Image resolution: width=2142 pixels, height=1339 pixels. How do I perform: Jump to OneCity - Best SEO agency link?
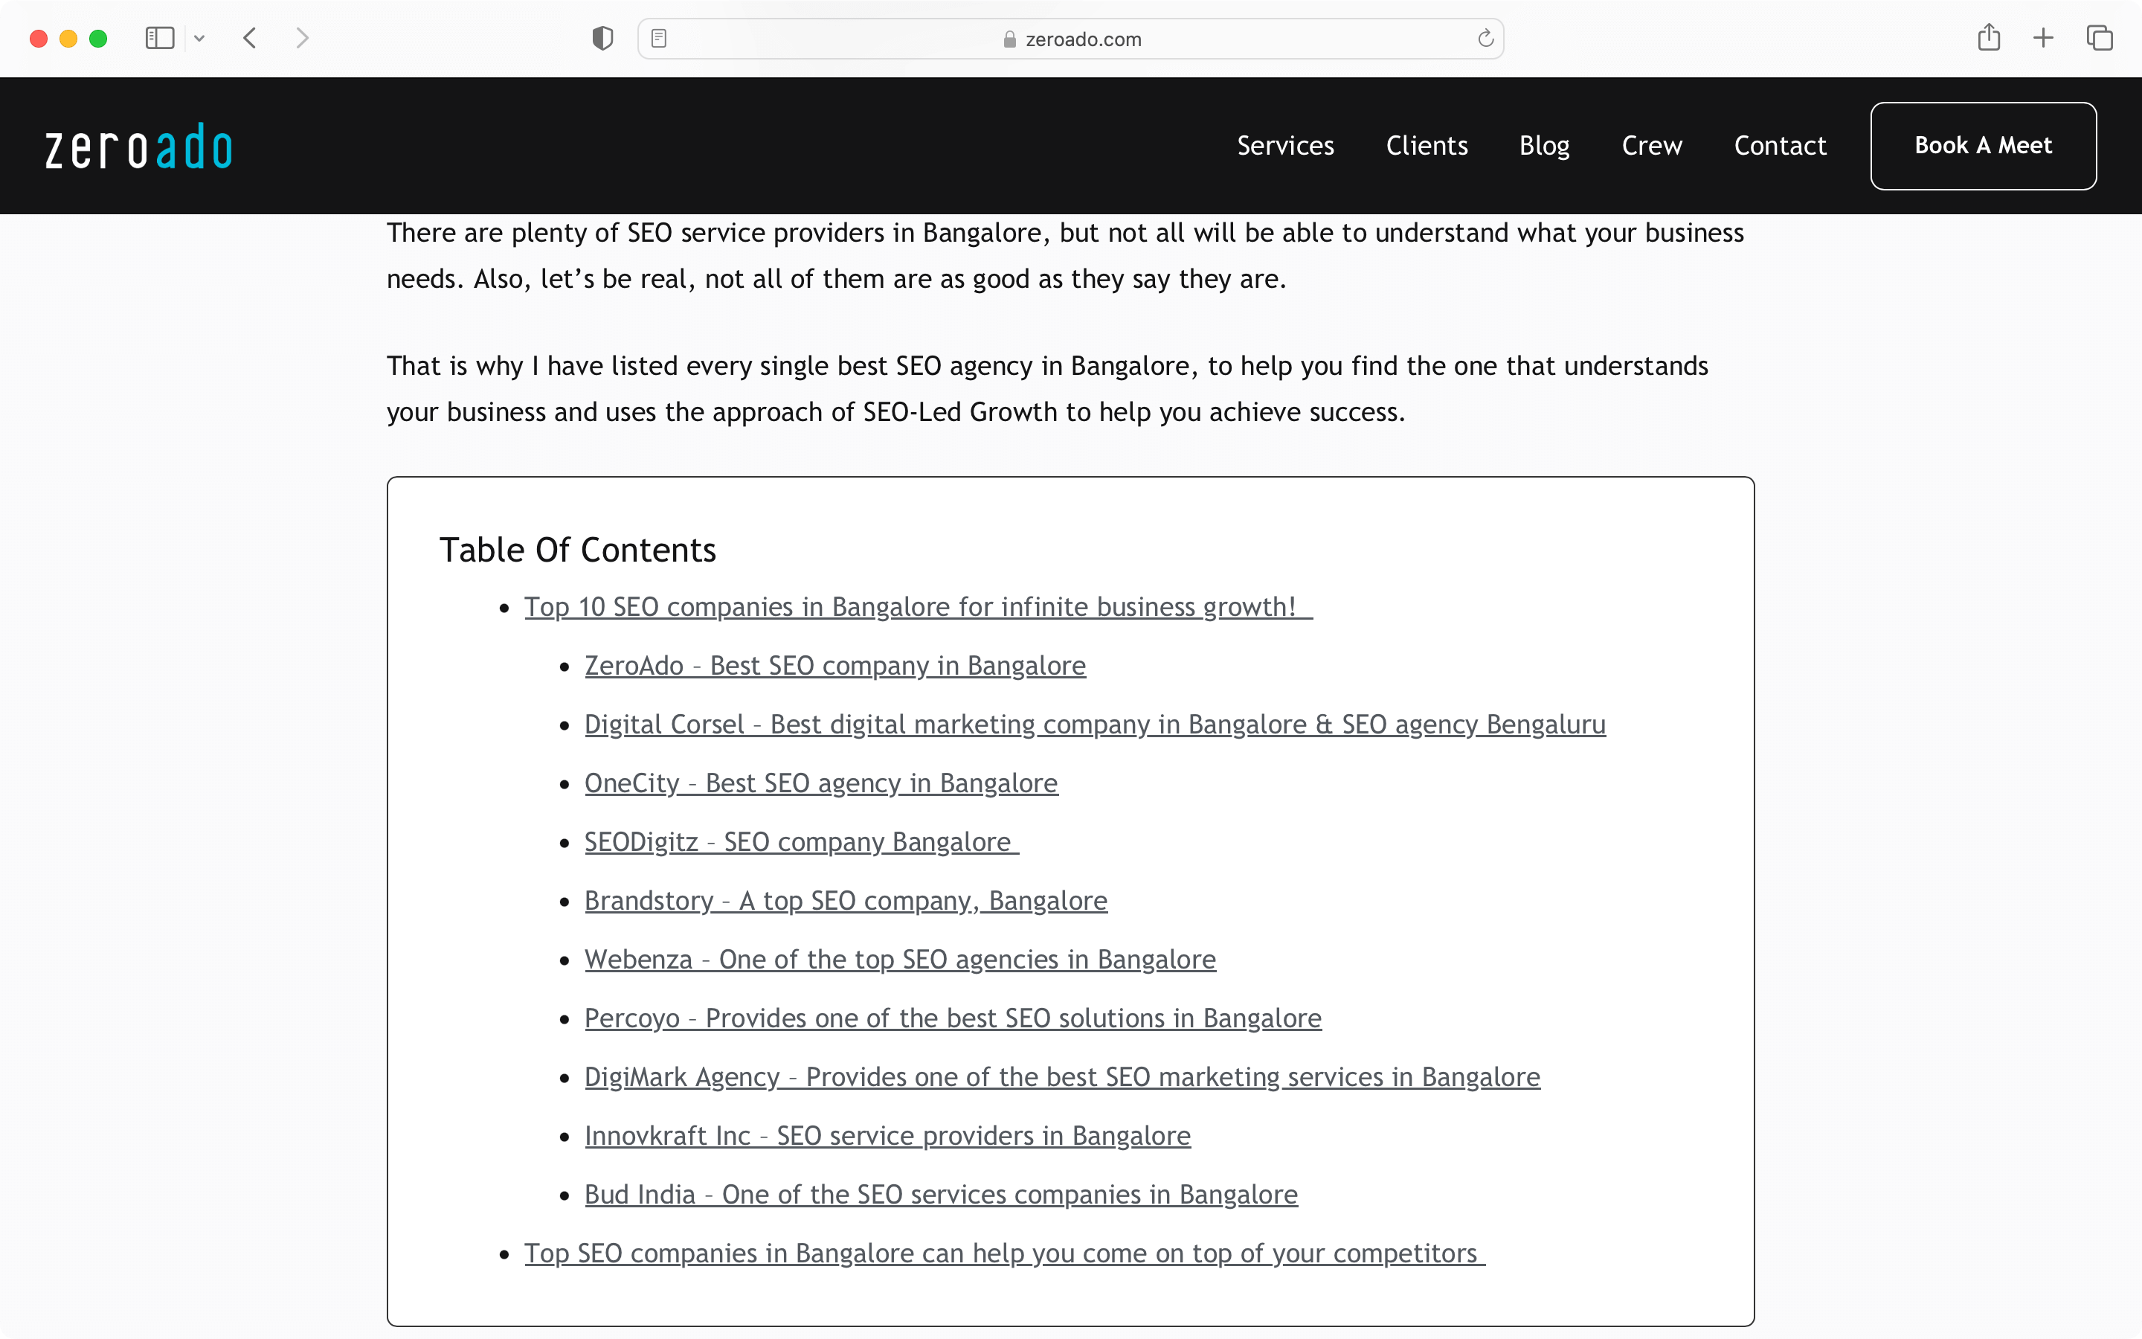(820, 783)
